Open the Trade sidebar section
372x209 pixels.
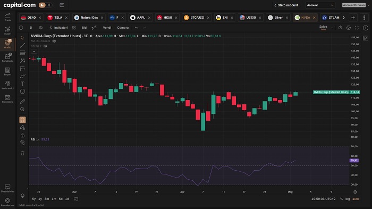pos(7,17)
